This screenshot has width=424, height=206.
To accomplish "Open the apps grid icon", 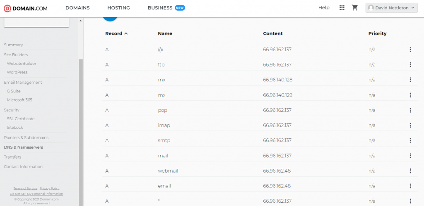I will 342,8.
